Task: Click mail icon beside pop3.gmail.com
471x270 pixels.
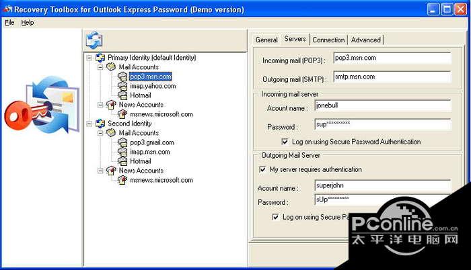Action: click(x=122, y=142)
